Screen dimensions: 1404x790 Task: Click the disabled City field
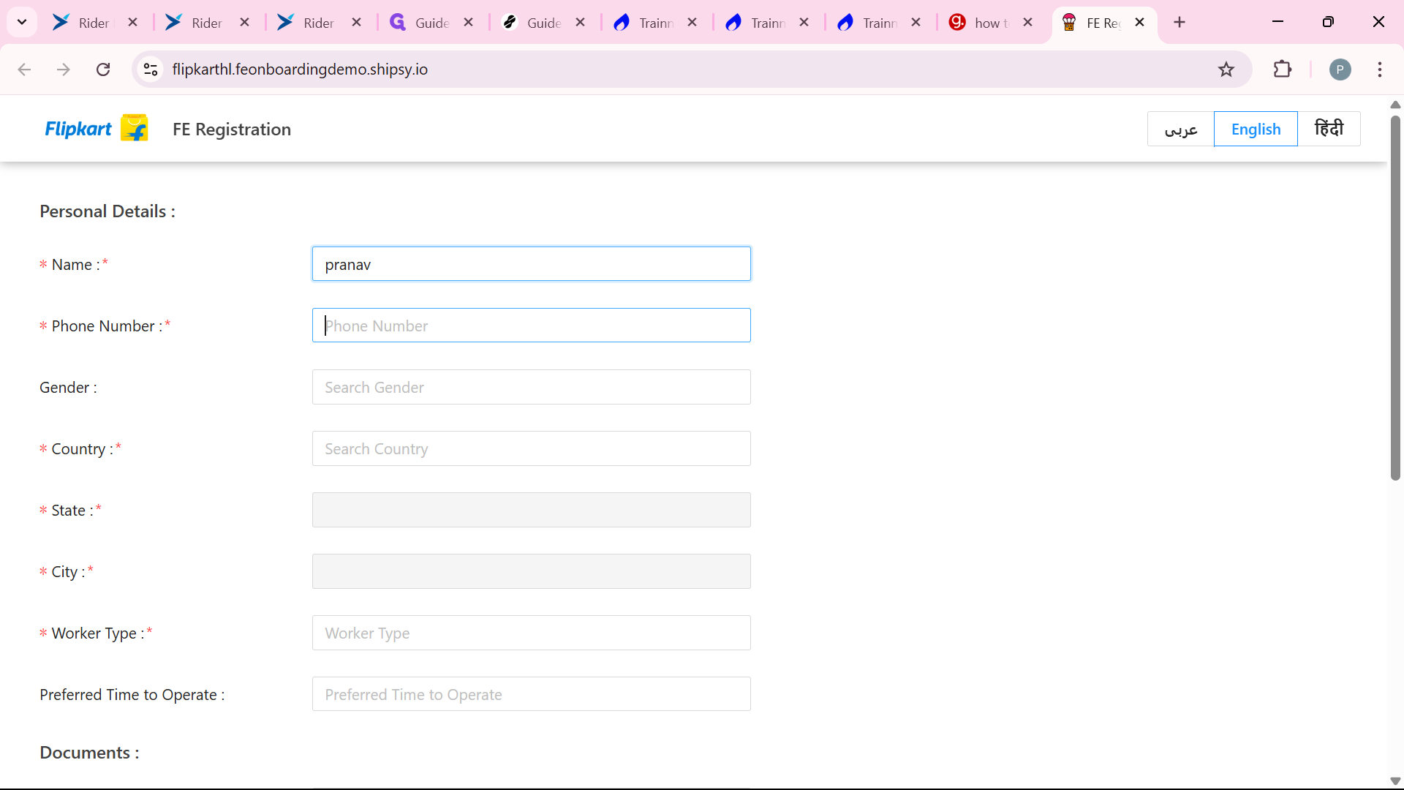tap(532, 571)
